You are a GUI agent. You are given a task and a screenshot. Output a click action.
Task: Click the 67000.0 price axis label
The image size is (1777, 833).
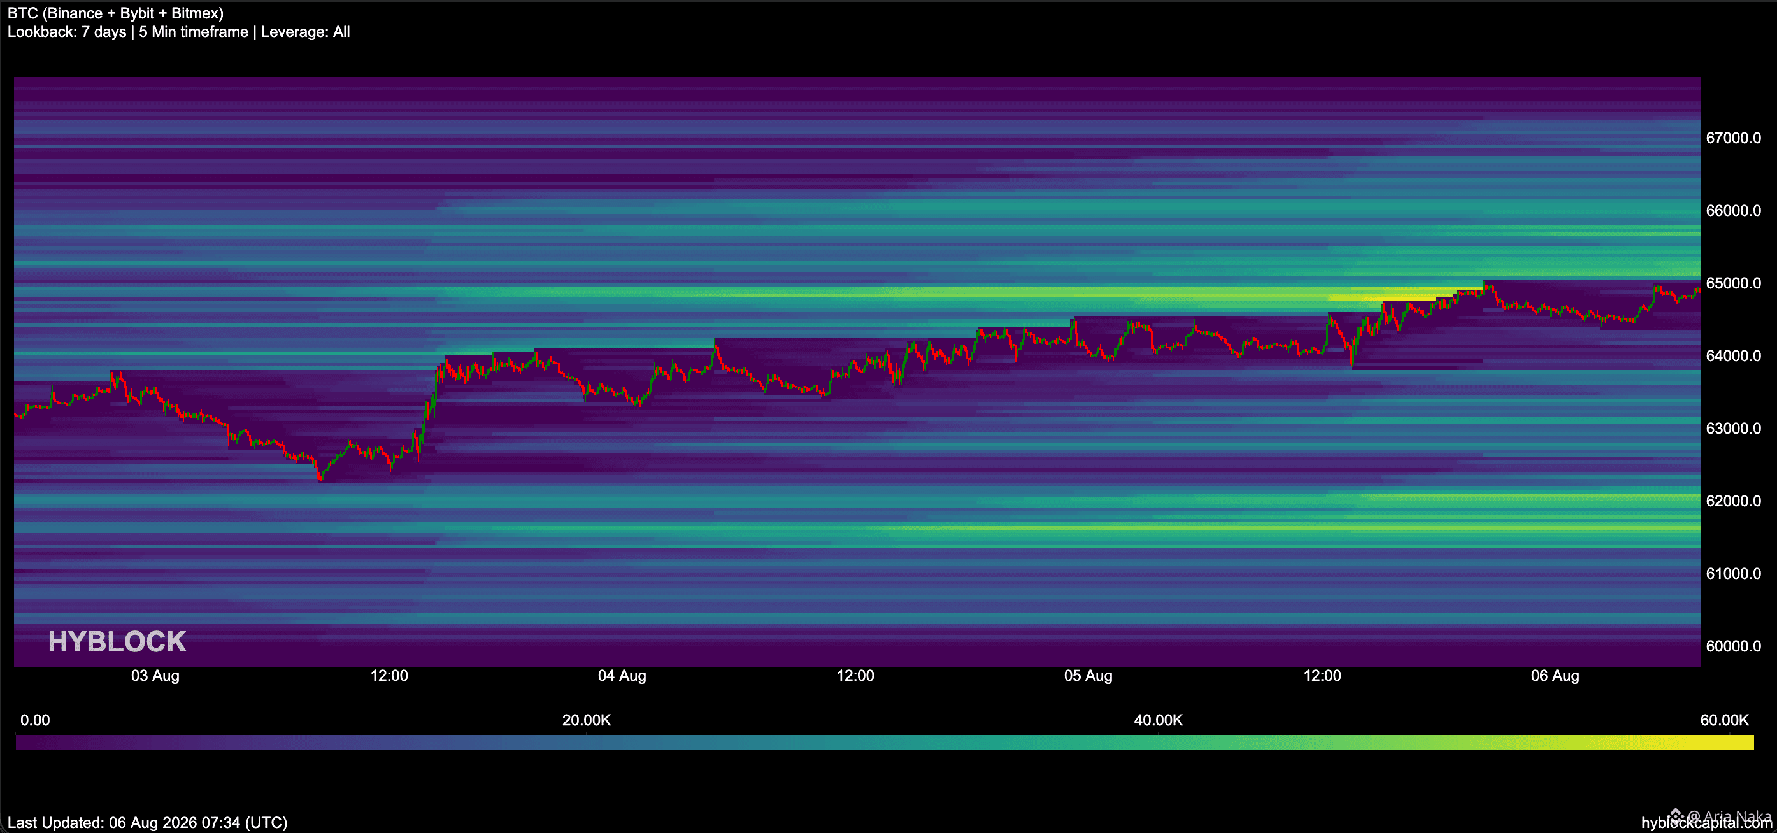(1733, 138)
